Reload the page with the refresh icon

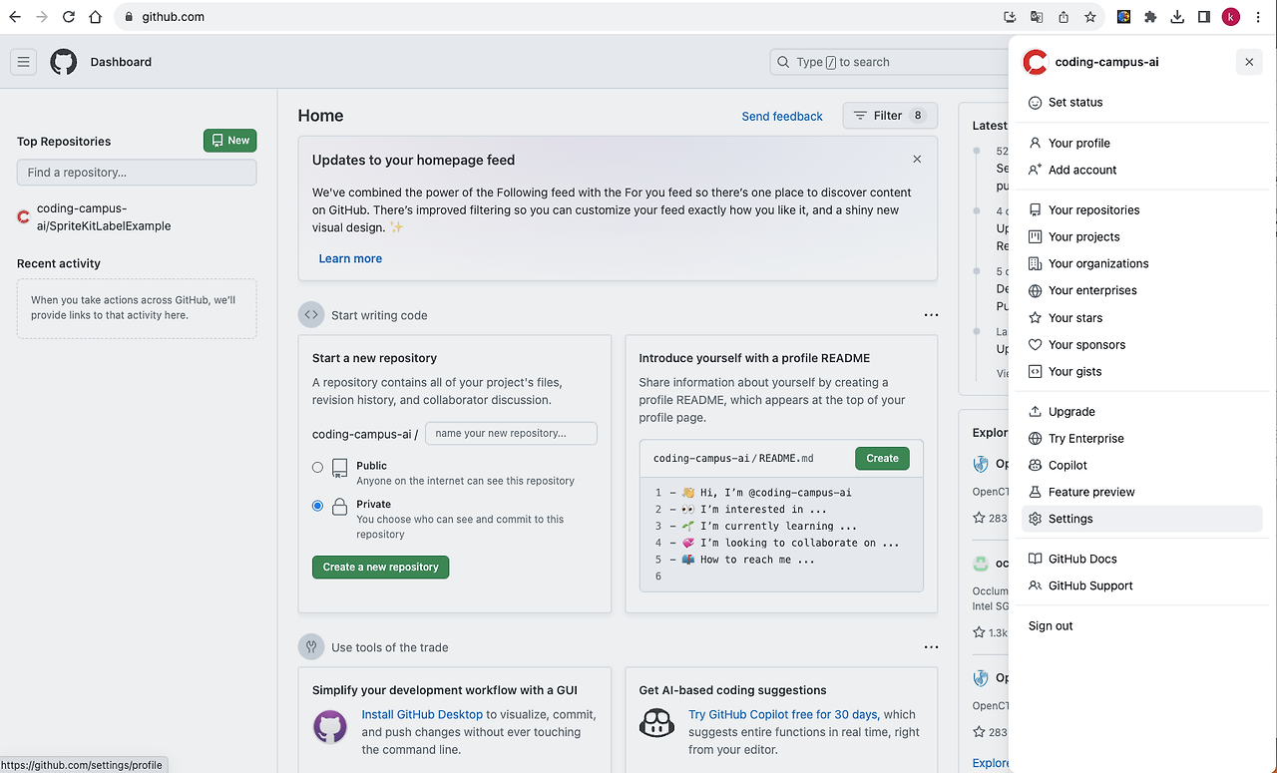(x=69, y=17)
